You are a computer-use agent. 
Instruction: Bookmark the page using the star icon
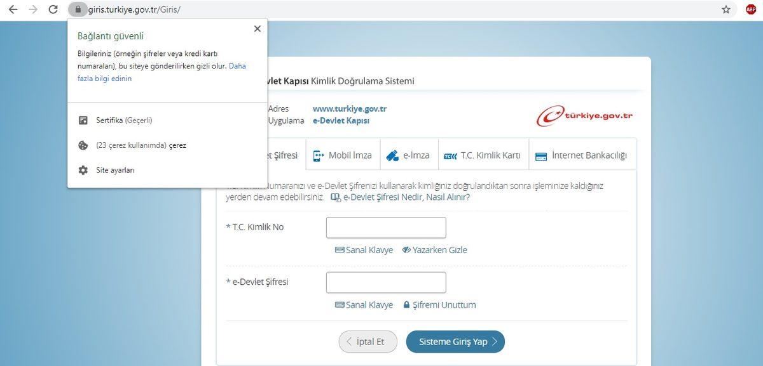pyautogui.click(x=725, y=10)
